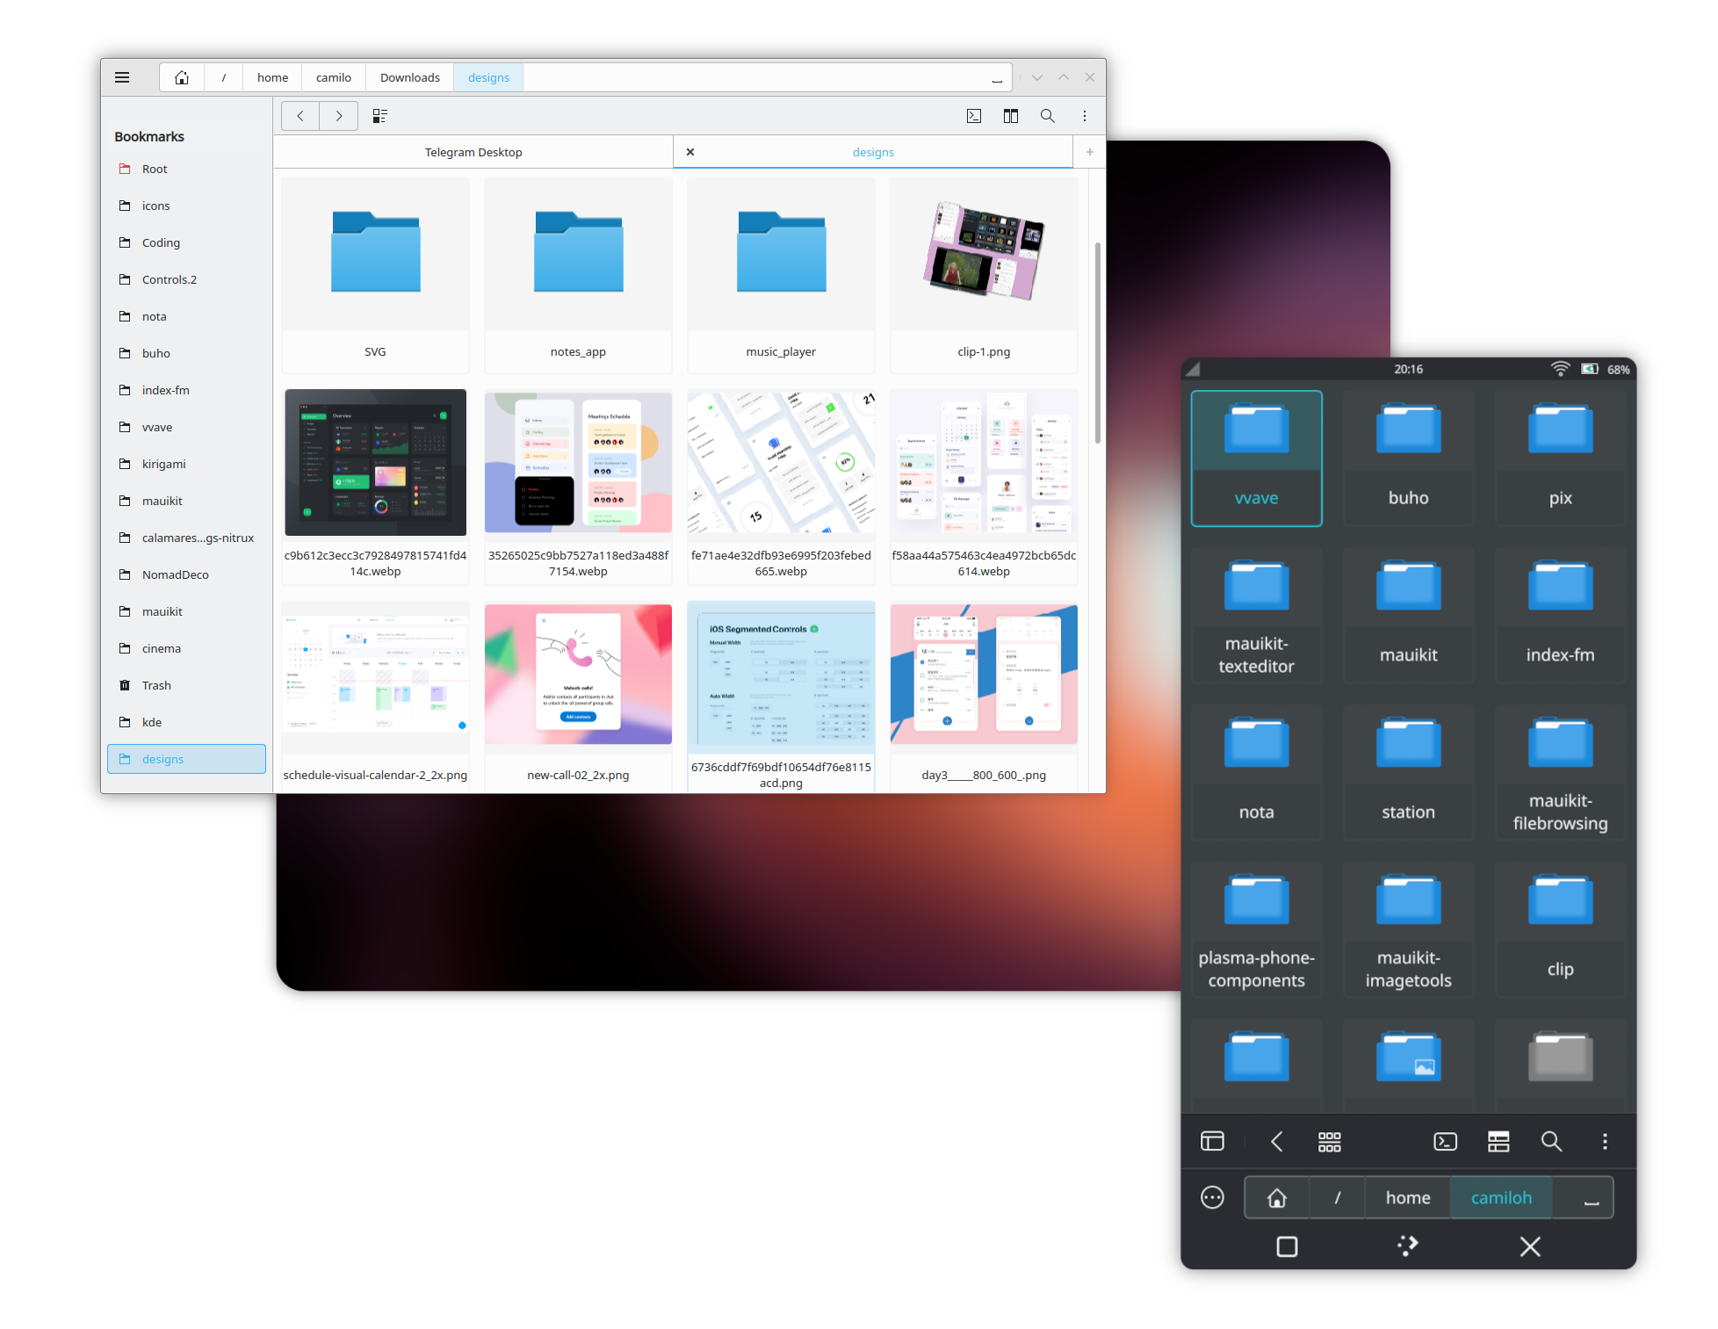Select the Downloads breadcrumb segment

click(x=410, y=77)
